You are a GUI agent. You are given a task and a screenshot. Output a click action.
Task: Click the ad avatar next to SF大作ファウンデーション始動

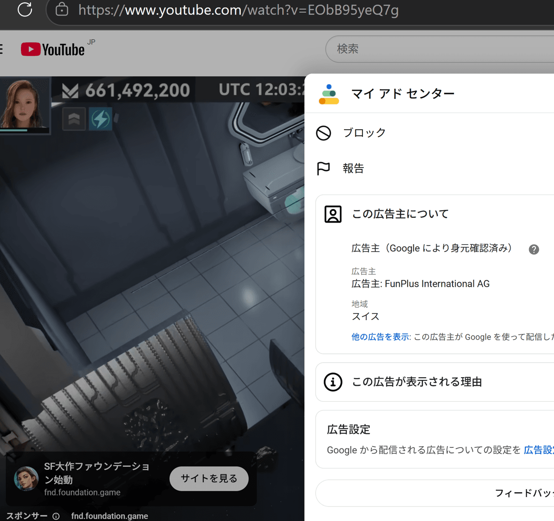(x=26, y=479)
